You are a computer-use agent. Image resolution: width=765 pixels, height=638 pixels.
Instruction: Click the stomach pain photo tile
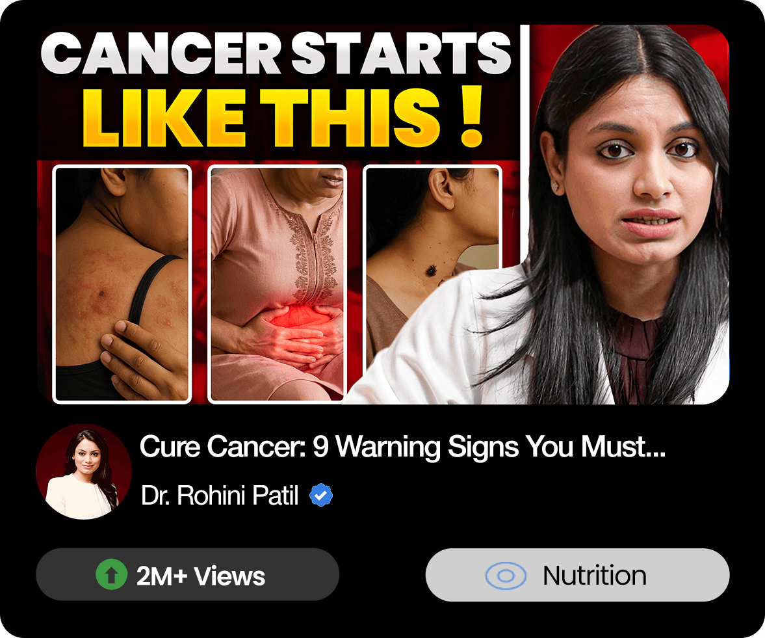(277, 284)
